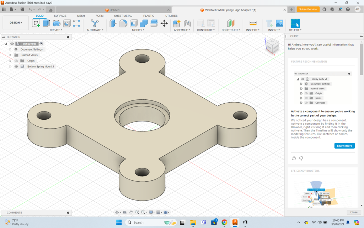This screenshot has width=364, height=228.
Task: Open Google Chrome from the taskbar
Action: (x=224, y=223)
